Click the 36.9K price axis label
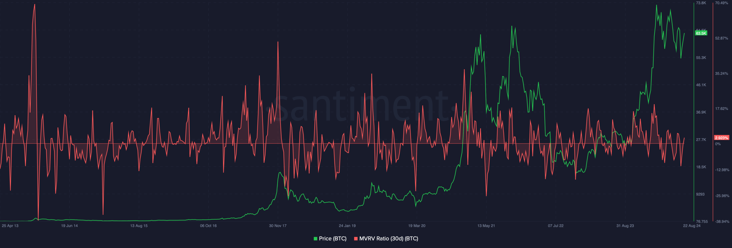The width and height of the screenshot is (732, 248). pos(701,112)
